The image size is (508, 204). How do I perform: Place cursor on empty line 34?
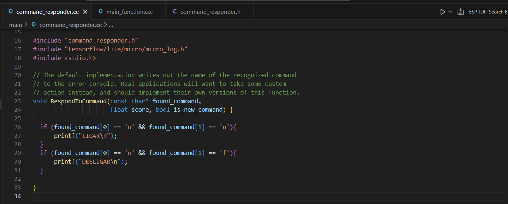[x=146, y=196]
